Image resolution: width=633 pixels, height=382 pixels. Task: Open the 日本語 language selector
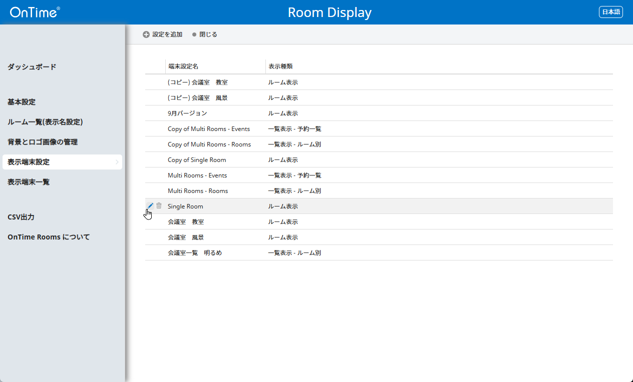(610, 12)
